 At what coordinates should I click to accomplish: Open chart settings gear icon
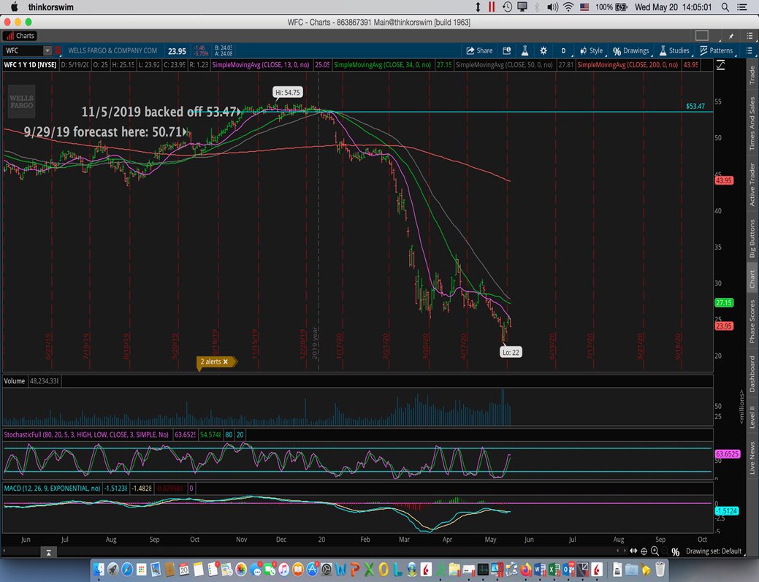(543, 51)
